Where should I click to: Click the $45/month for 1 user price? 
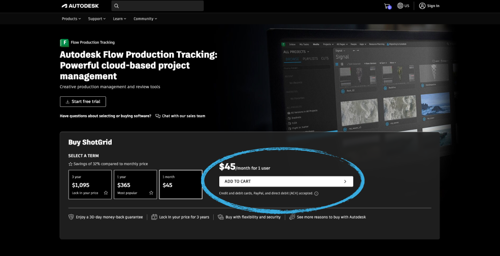pyautogui.click(x=245, y=167)
